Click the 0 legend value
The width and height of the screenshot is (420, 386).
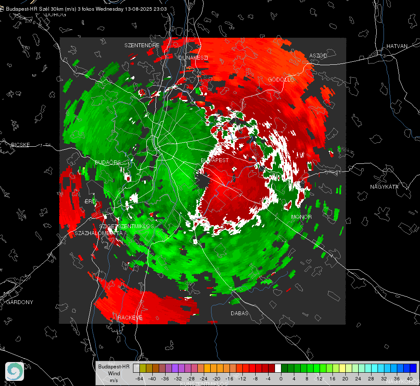(281, 379)
